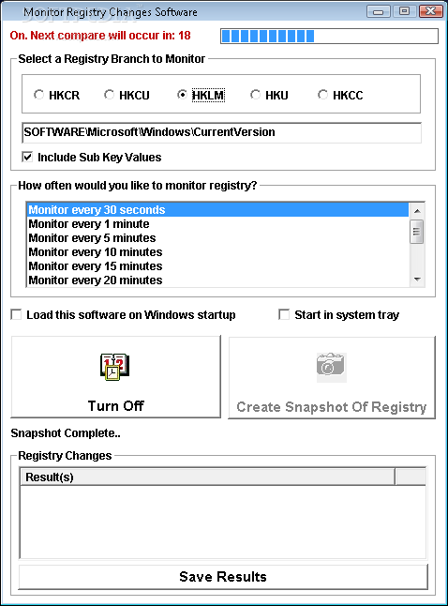Viewport: 448px width, 606px height.
Task: Click the interval list scroll down arrow
Action: pyautogui.click(x=417, y=279)
